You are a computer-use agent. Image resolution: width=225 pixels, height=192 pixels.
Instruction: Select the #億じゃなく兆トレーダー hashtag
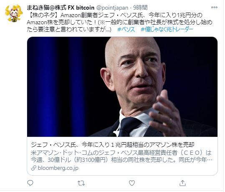(167, 29)
